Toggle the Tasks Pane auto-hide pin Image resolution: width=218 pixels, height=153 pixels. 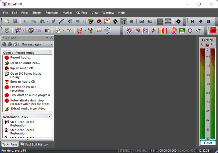pyautogui.click(x=47, y=38)
